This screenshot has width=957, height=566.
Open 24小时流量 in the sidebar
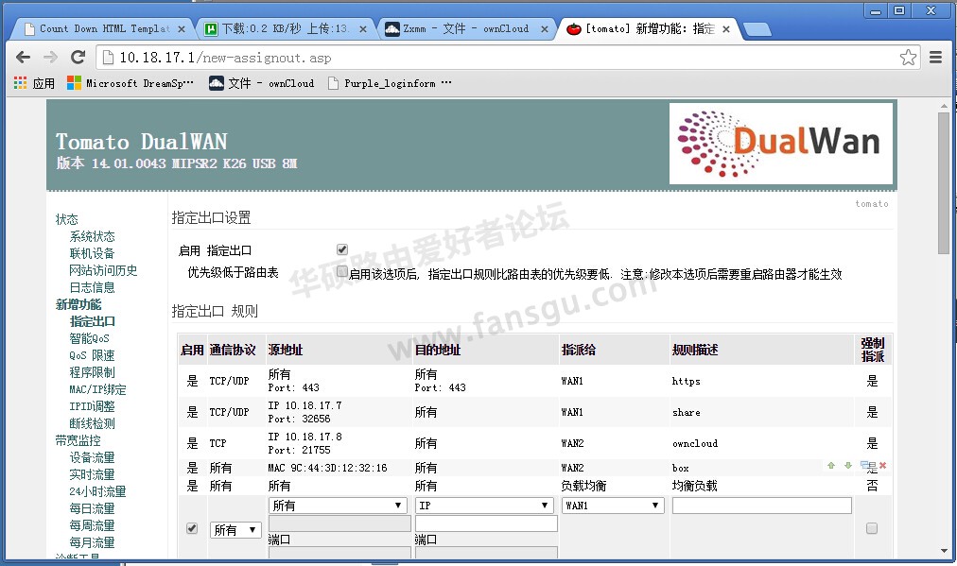(x=97, y=491)
